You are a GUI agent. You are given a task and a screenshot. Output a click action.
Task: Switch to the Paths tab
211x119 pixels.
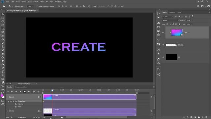[179, 12]
